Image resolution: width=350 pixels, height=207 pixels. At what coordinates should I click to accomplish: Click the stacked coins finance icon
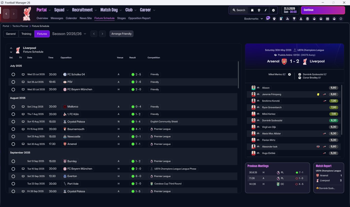coord(308,19)
